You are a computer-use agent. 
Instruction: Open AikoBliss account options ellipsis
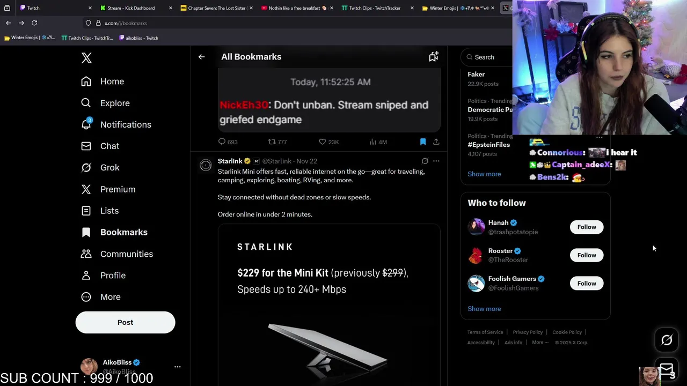coord(178,367)
